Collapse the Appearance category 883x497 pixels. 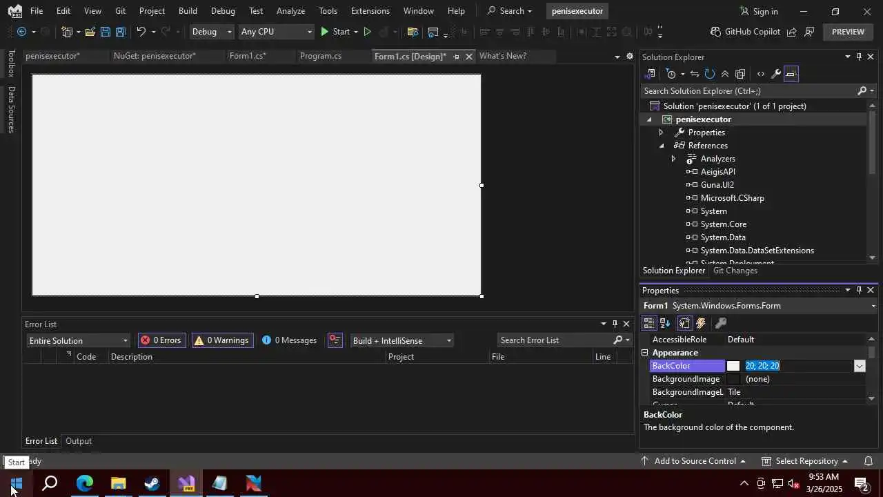point(645,353)
